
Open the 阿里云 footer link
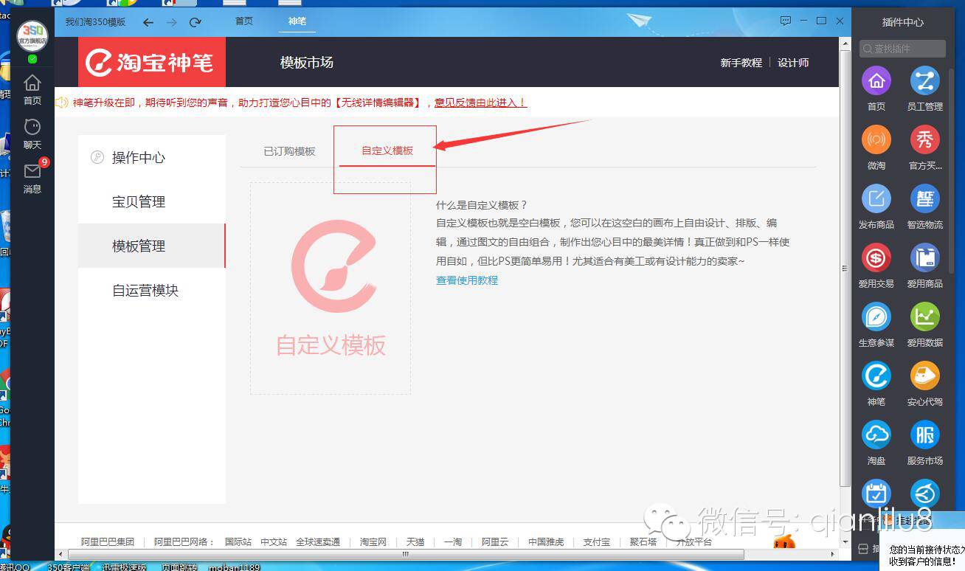pyautogui.click(x=495, y=541)
